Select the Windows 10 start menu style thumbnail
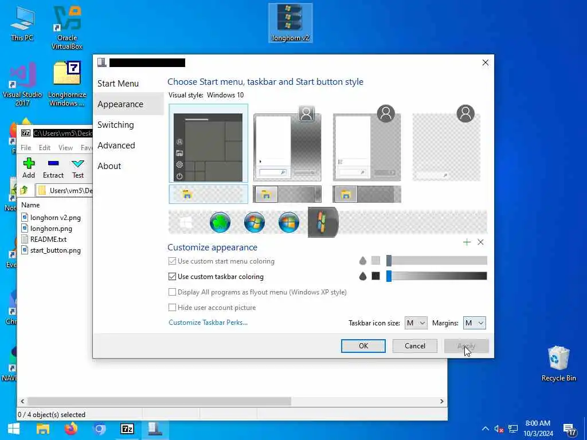Viewport: 587px width, 440px height. click(x=208, y=144)
